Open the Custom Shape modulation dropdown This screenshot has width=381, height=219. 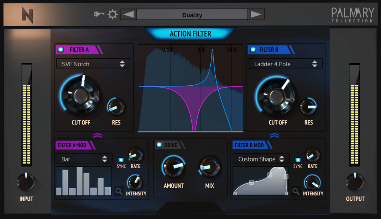click(261, 159)
